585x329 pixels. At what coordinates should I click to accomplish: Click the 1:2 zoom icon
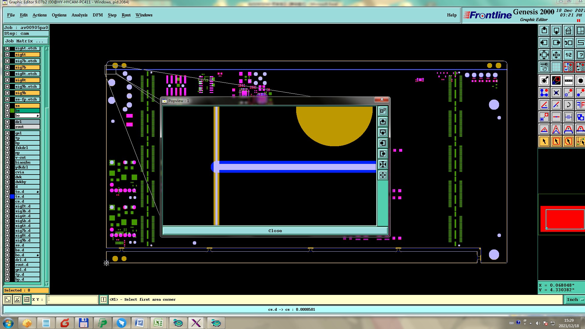tap(568, 55)
